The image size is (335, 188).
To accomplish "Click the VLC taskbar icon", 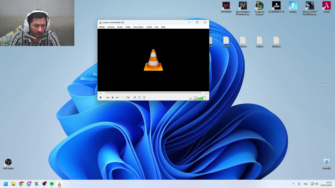I will pos(59,184).
